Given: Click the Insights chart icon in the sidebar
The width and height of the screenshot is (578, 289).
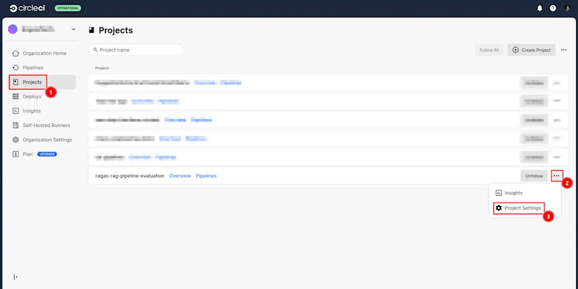Looking at the screenshot, I should 16,111.
